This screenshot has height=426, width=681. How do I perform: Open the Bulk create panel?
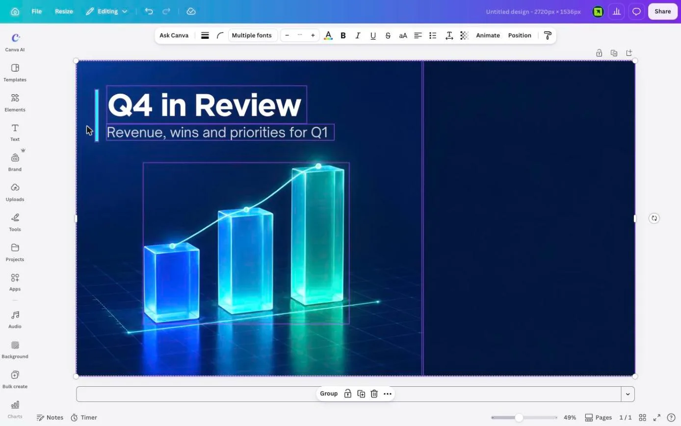[x=15, y=379]
